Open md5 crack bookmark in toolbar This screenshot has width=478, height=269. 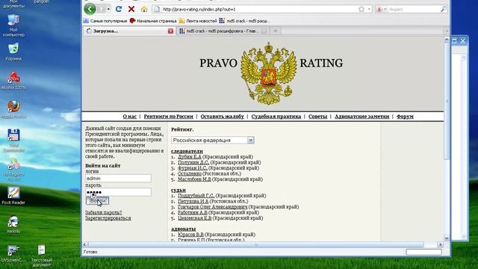click(244, 21)
